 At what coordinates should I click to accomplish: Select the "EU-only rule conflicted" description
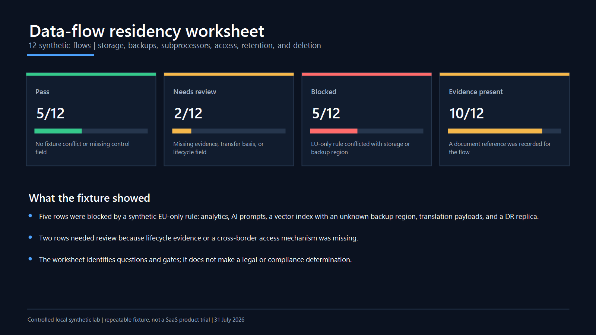pos(361,148)
